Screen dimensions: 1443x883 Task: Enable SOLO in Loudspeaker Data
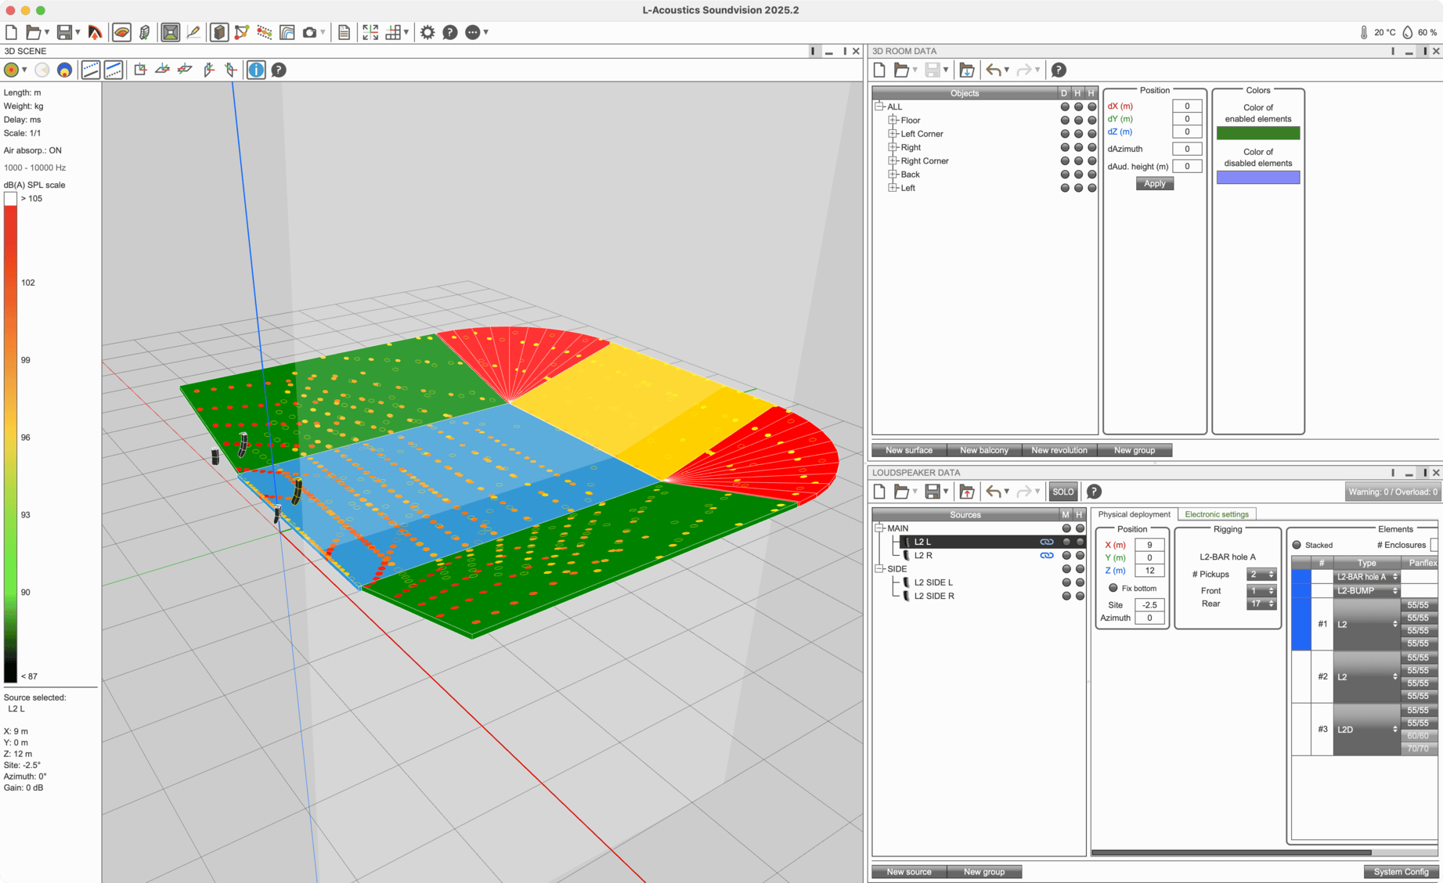pos(1062,492)
